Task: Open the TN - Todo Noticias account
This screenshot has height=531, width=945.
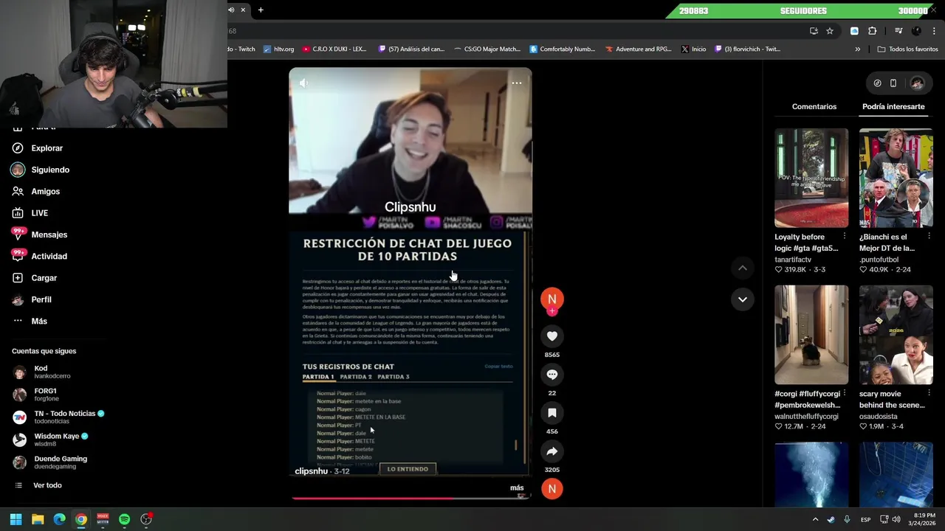Action: point(58,417)
